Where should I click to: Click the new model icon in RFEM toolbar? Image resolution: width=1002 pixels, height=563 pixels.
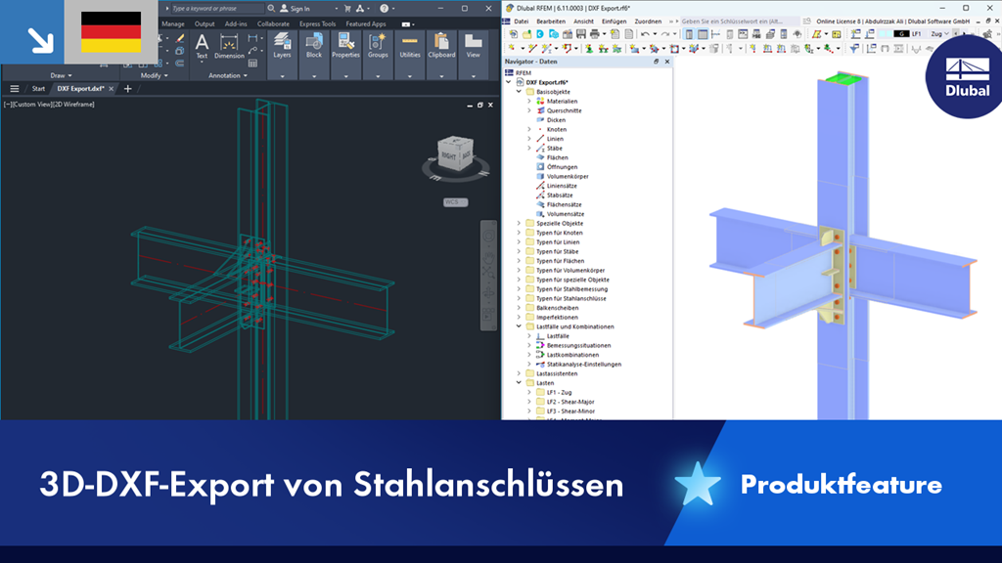513,34
